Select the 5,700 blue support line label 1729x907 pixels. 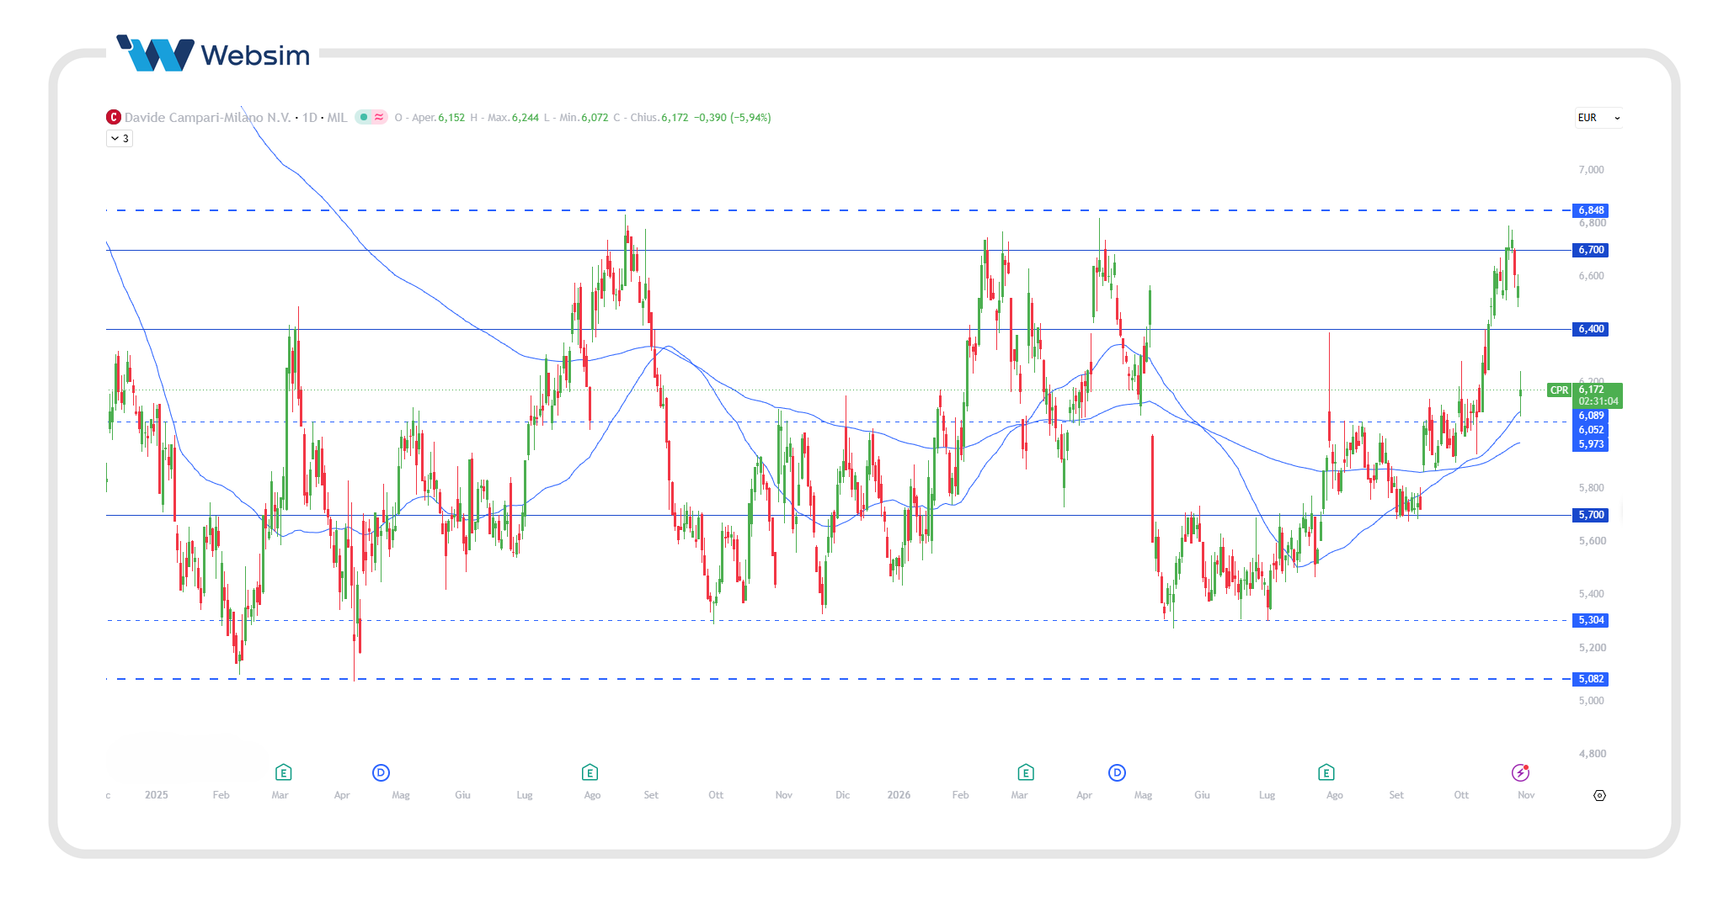click(1590, 515)
